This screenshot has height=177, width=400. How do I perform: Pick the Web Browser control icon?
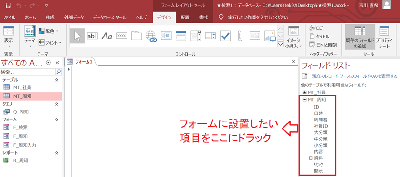coord(166,36)
